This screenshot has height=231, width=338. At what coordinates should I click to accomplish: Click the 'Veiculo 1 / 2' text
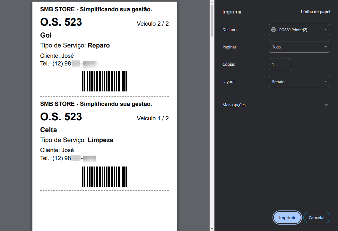pyautogui.click(x=152, y=118)
